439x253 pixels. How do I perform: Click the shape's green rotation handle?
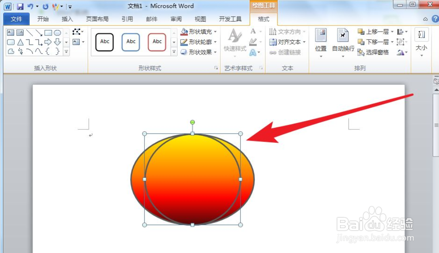192,122
